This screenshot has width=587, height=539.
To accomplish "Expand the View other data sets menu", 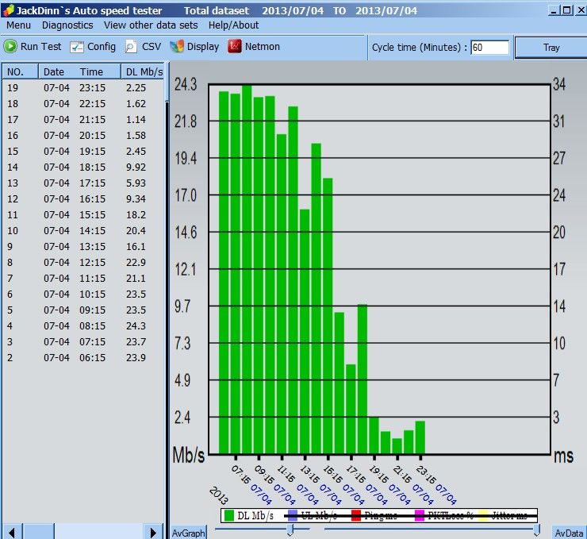I will click(x=151, y=25).
